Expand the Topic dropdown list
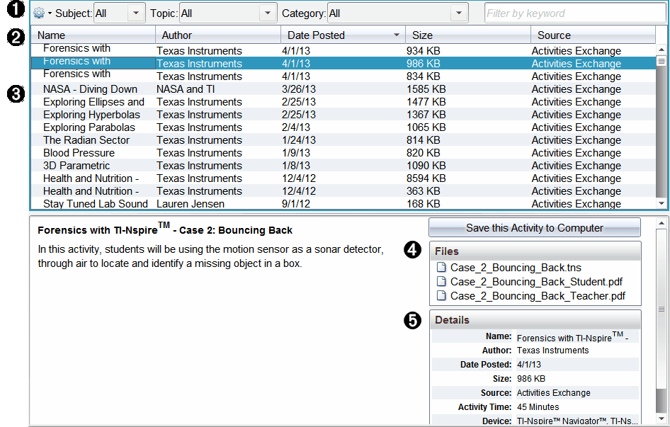The image size is (670, 427). [266, 13]
